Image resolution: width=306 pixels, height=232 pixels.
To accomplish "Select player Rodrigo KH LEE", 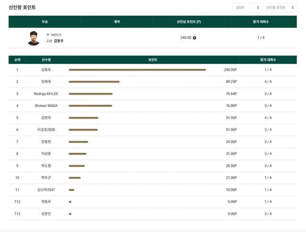I will (46, 94).
